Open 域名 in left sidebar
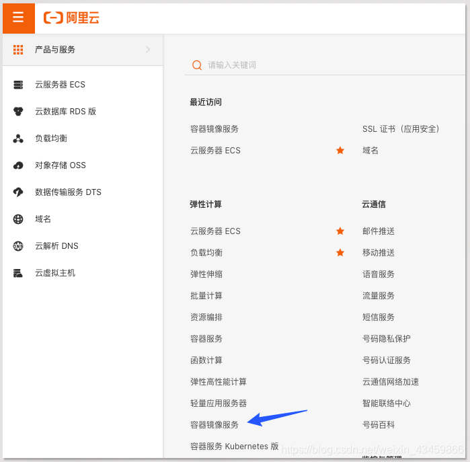Image resolution: width=470 pixels, height=462 pixels. (x=43, y=219)
